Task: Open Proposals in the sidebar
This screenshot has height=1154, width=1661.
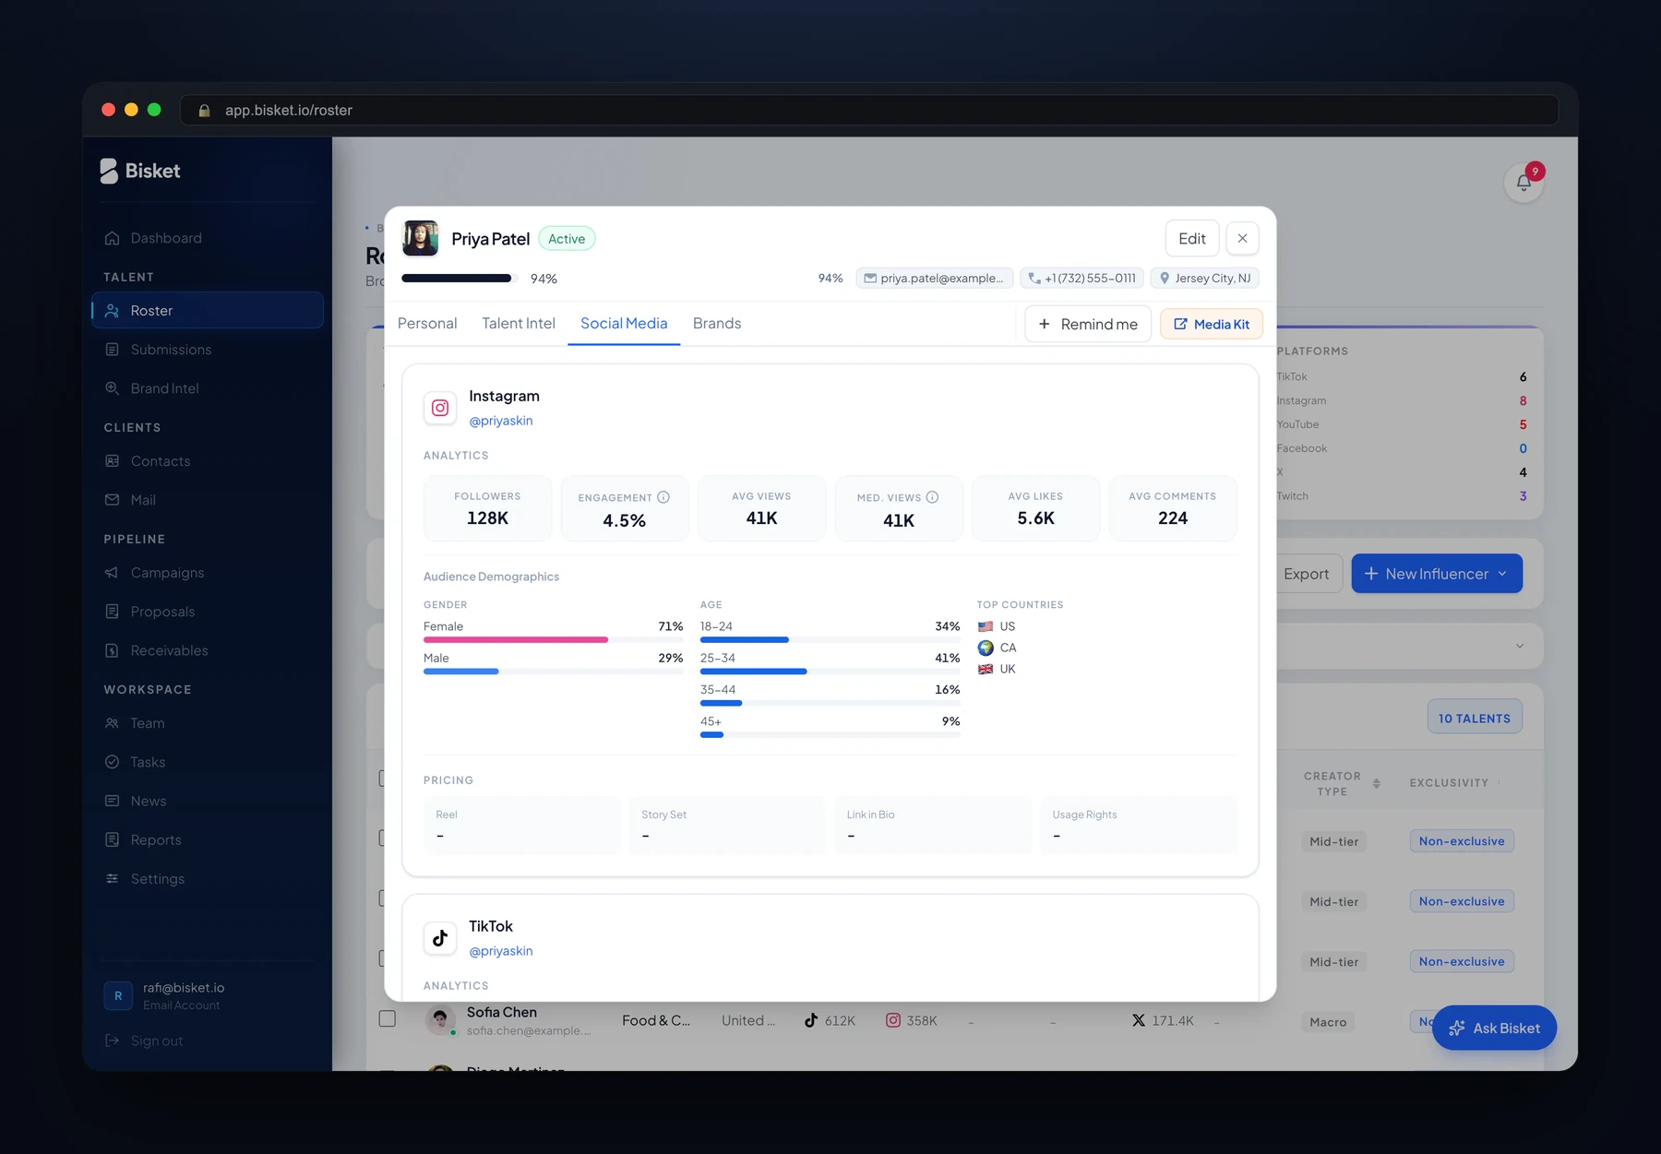Action: [x=208, y=612]
